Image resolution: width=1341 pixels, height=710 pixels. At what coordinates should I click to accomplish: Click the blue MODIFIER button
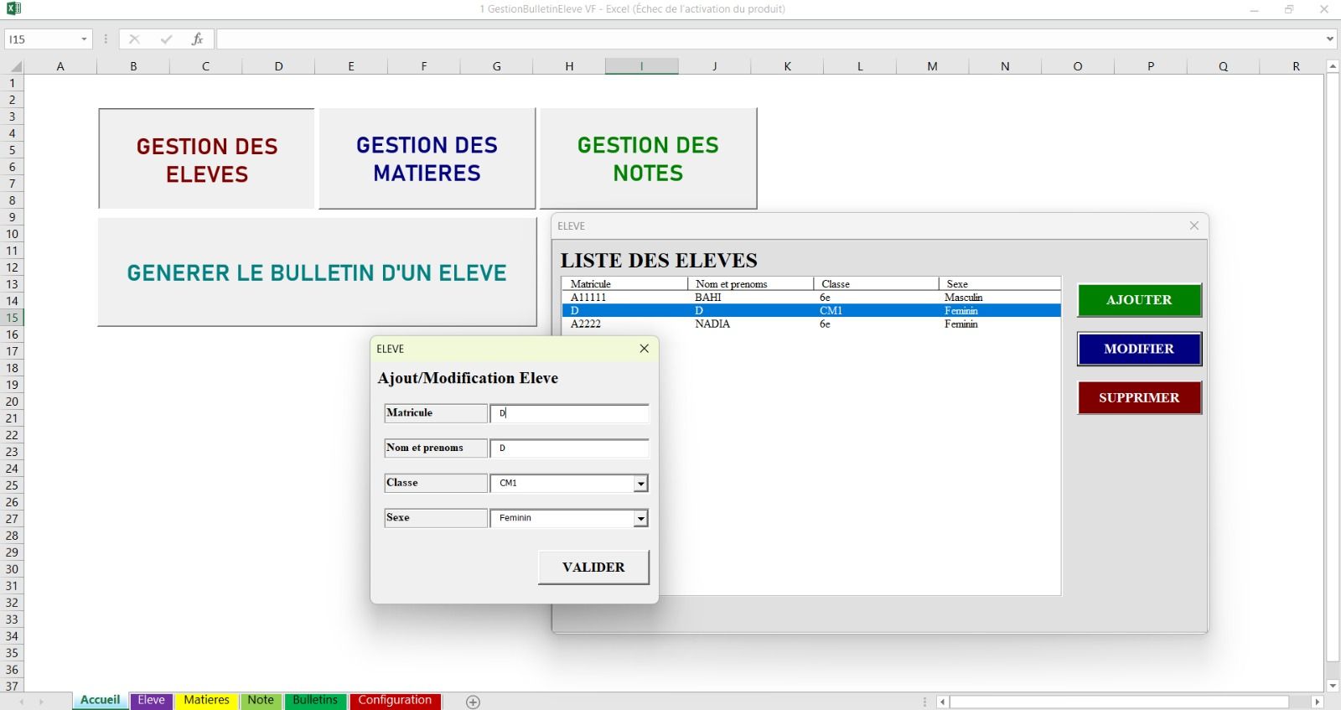click(x=1139, y=349)
